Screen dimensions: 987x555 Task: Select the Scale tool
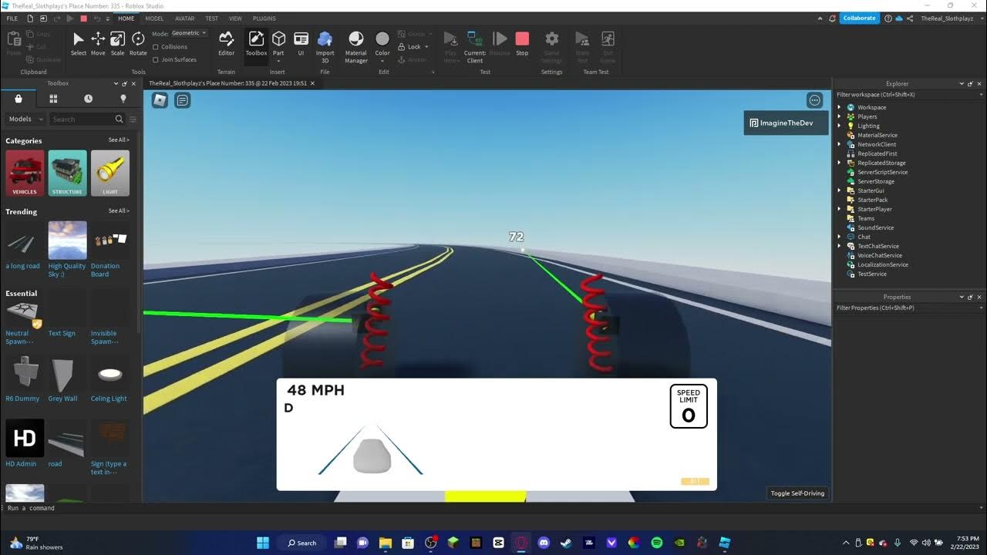[x=117, y=43]
